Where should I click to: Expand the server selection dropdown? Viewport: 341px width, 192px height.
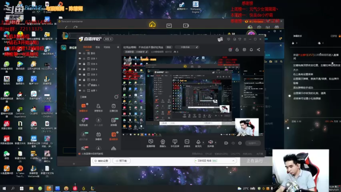pyautogui.click(x=233, y=161)
